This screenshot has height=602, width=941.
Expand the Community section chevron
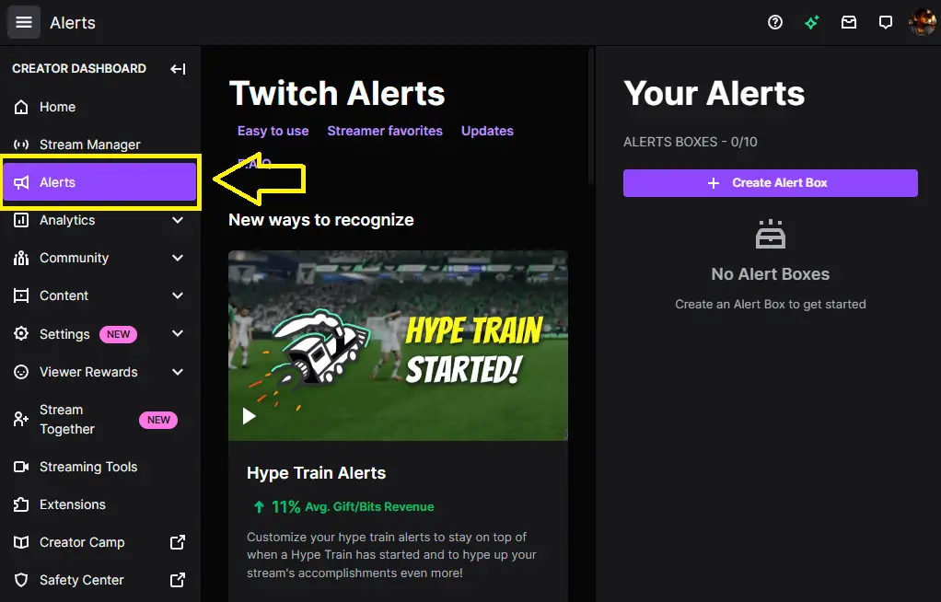[x=178, y=258]
